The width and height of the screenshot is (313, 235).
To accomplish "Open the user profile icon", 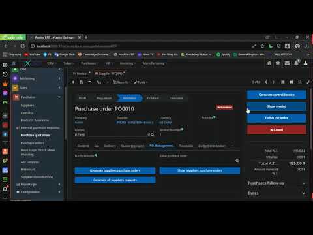I will [x=305, y=63].
